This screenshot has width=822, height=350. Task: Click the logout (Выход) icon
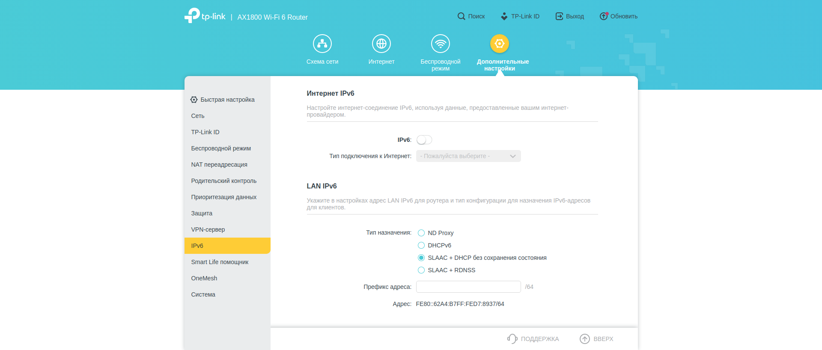(x=559, y=16)
